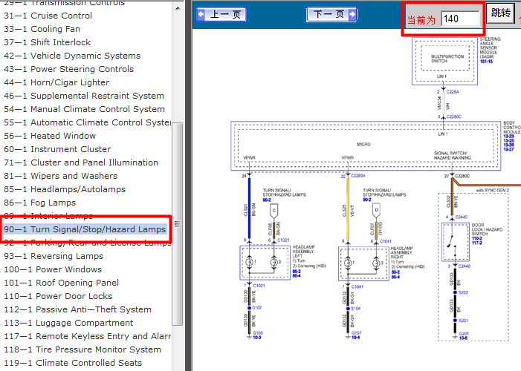Click connector label C1021 at pin 7
Image resolution: width=521 pixels, height=371 pixels.
point(259,286)
